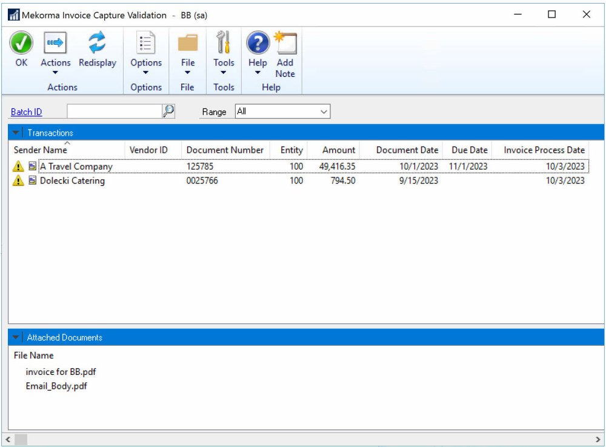
Task: Click the File Name column header
Action: (x=33, y=355)
